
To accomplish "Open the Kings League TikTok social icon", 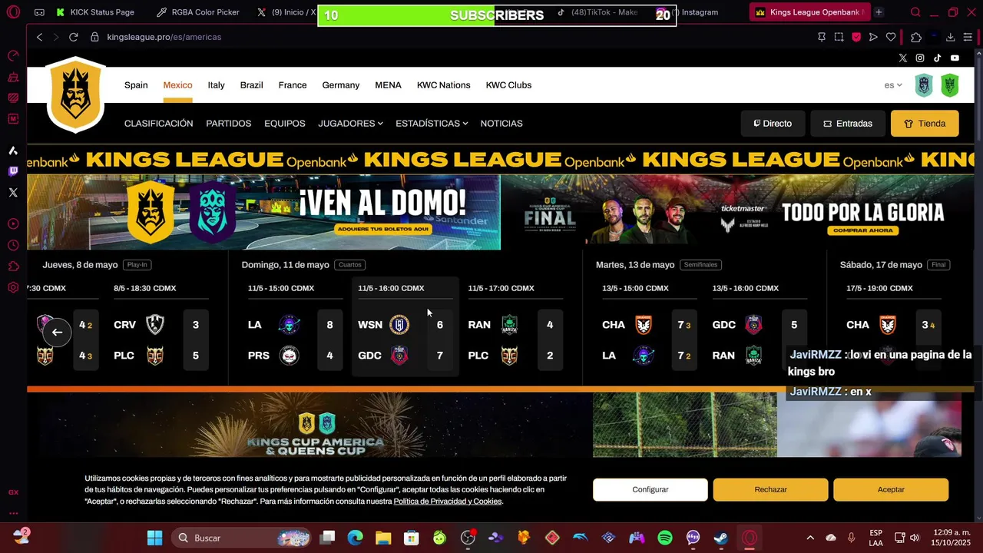I will coord(937,58).
